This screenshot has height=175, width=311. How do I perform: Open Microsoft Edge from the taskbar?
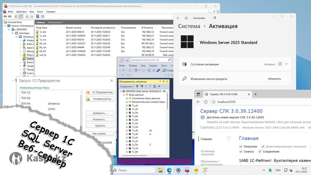(169, 170)
